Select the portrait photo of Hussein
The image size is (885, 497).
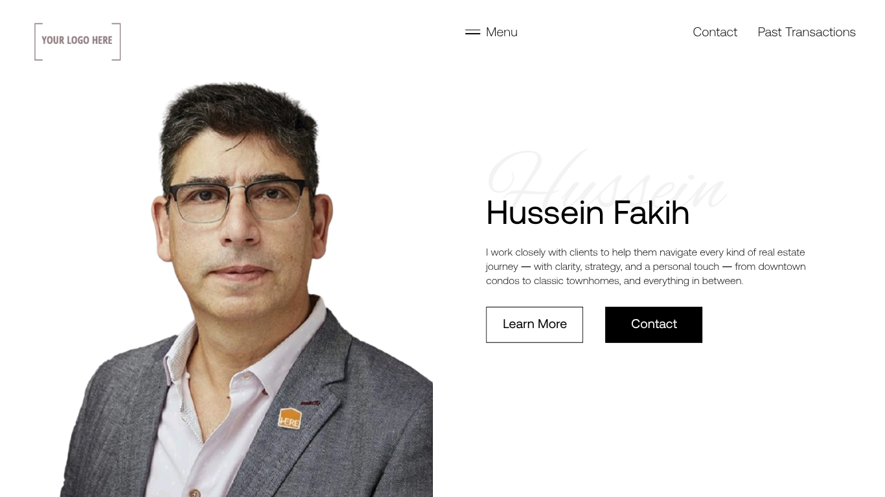pos(246,289)
